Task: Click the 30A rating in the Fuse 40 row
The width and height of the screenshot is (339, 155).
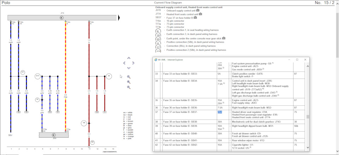Action: click(219, 133)
